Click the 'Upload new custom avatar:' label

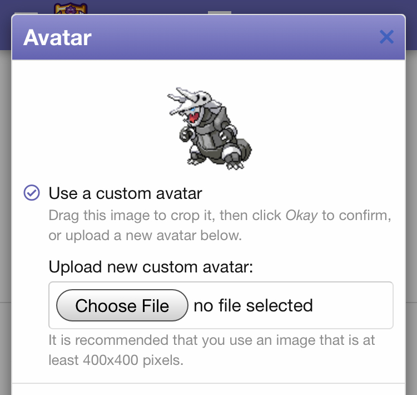151,267
